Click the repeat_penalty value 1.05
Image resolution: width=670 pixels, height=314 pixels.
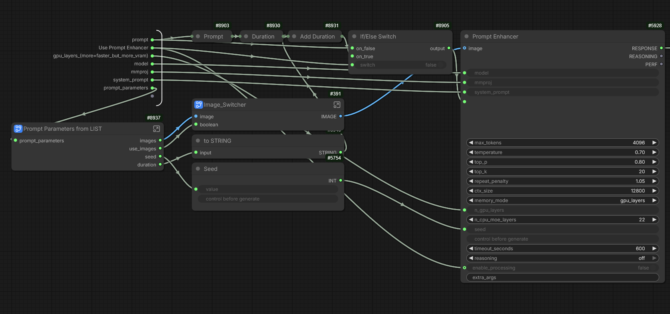point(640,181)
